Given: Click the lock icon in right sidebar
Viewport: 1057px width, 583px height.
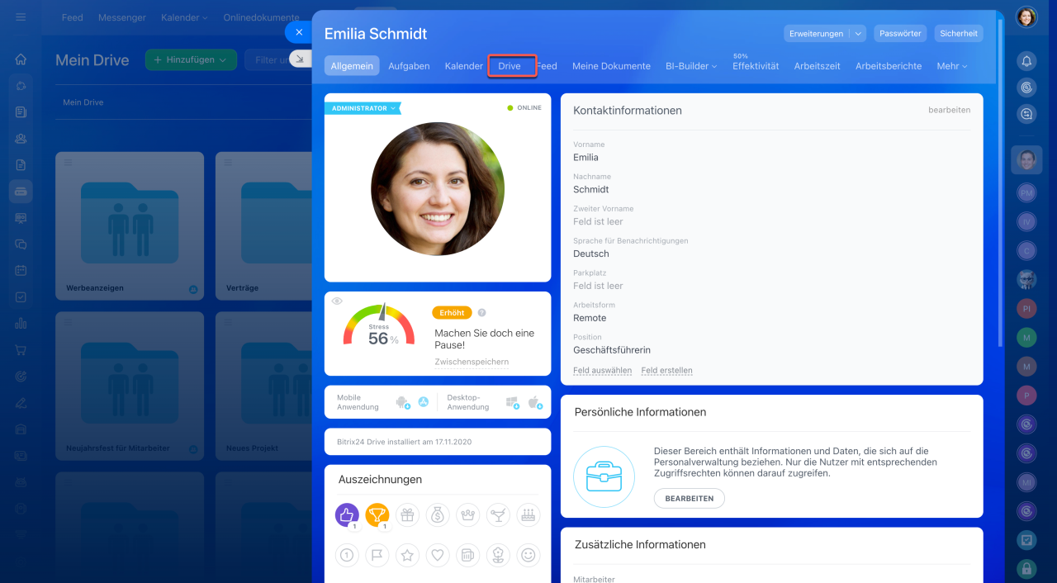Looking at the screenshot, I should [x=1026, y=568].
